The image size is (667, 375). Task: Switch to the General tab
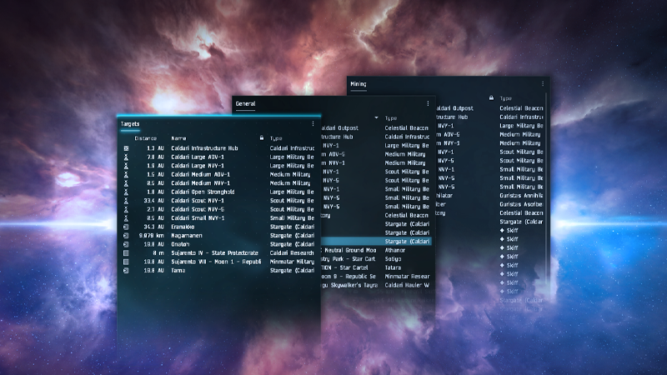pos(245,103)
